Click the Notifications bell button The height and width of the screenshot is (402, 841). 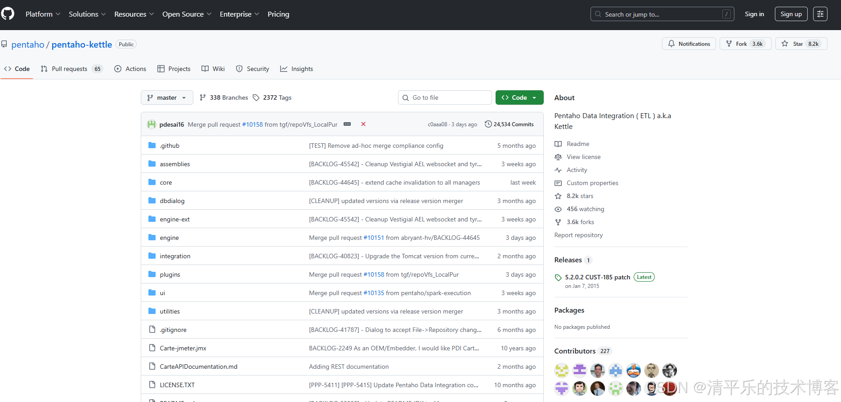tap(689, 44)
